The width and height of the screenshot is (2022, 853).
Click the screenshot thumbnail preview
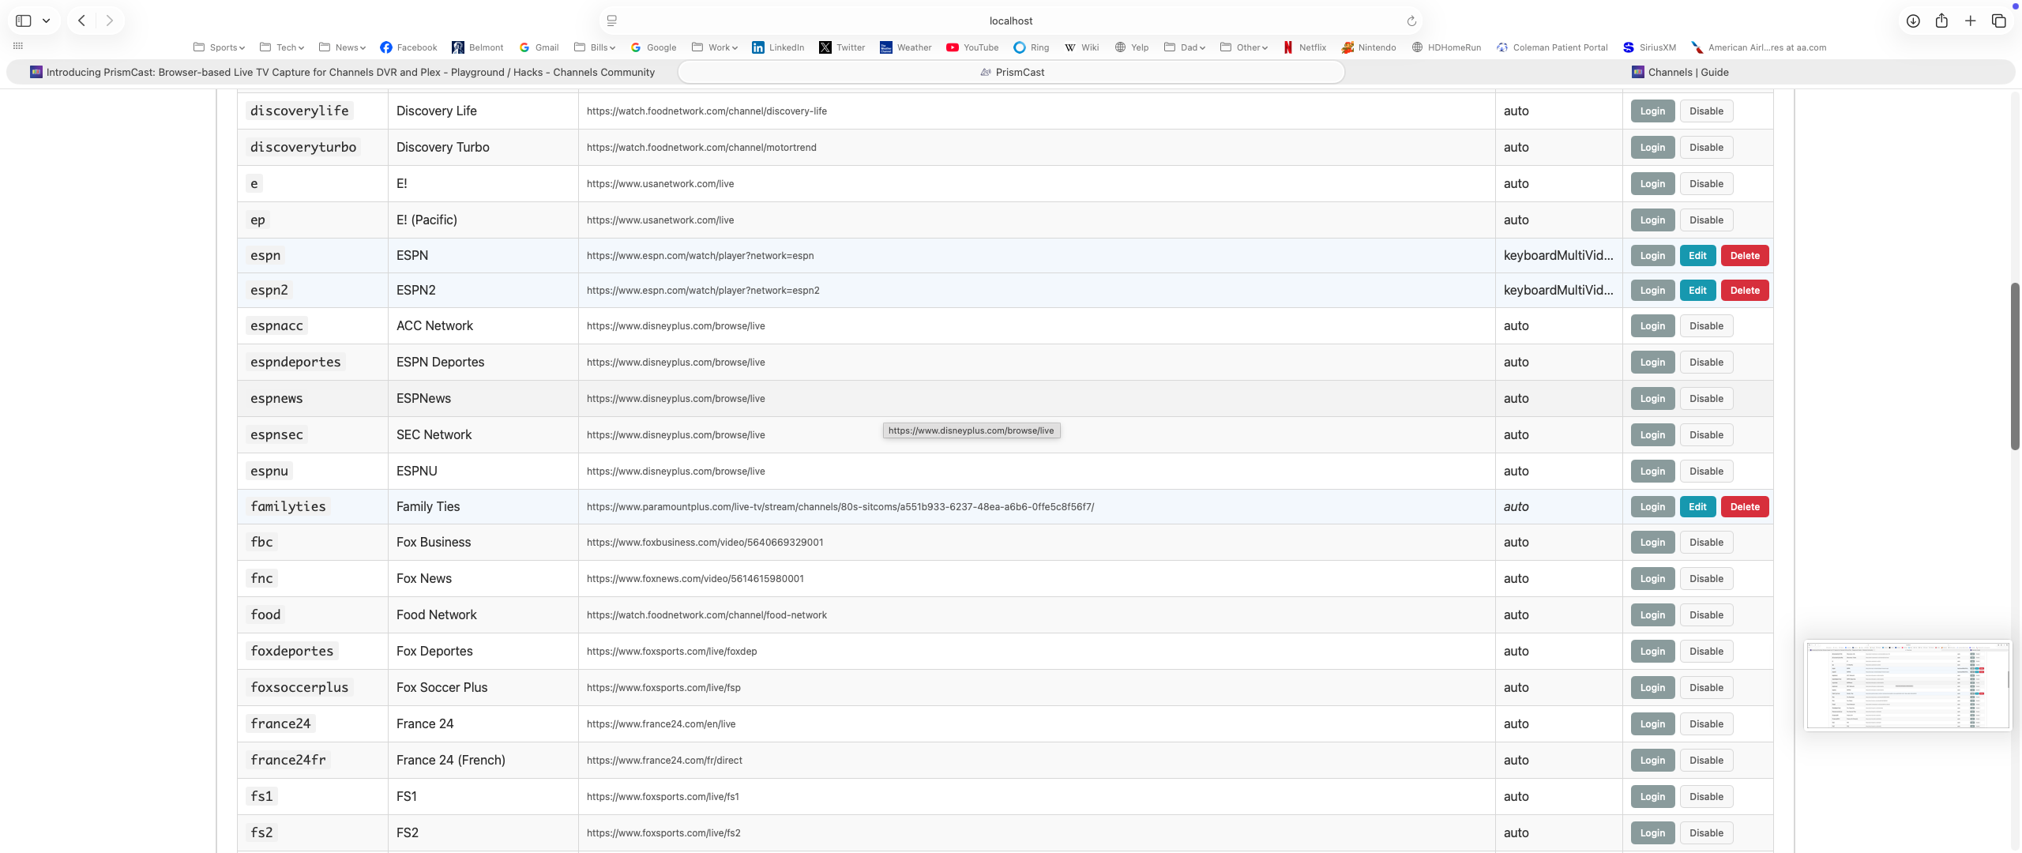pyautogui.click(x=1907, y=686)
